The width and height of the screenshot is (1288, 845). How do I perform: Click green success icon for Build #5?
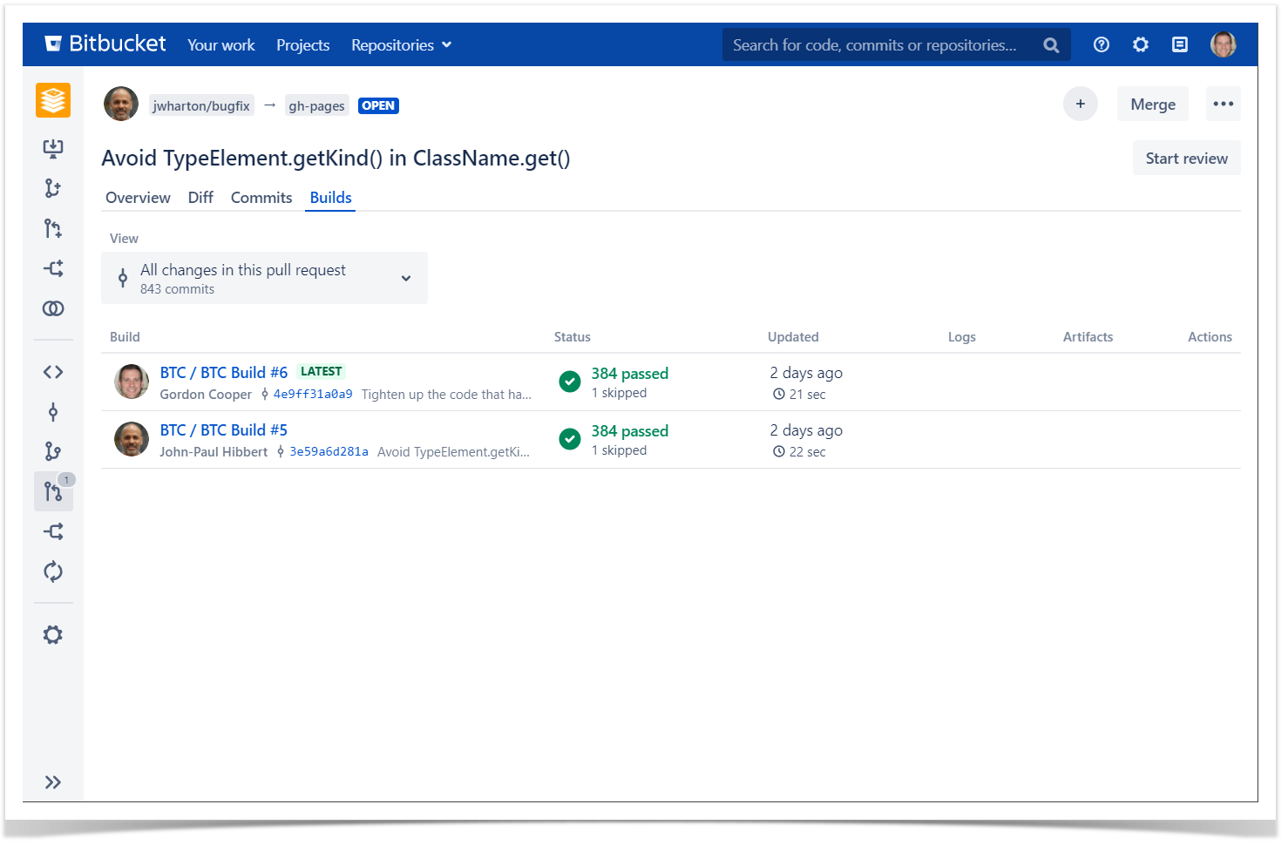tap(570, 439)
